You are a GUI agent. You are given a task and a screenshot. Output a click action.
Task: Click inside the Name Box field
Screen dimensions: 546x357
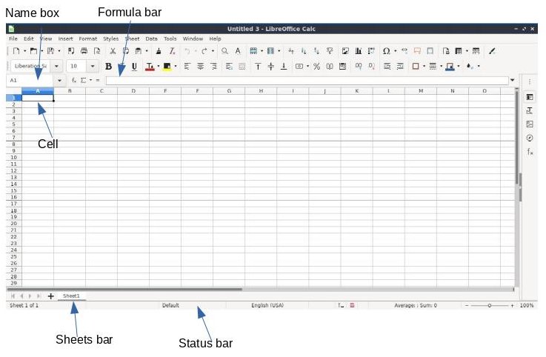[x=31, y=81]
